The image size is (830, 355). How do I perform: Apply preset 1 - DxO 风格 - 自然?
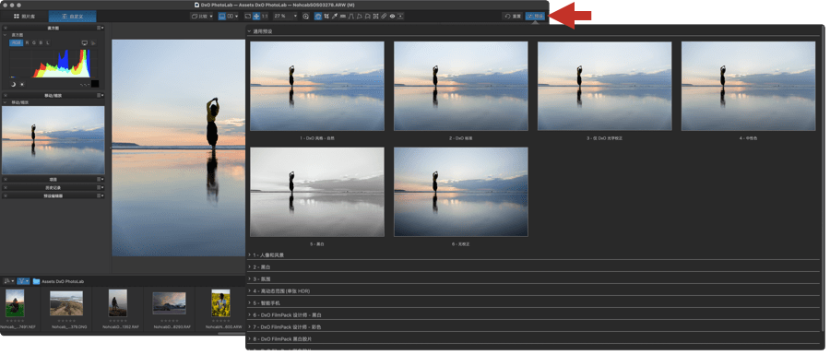click(317, 86)
